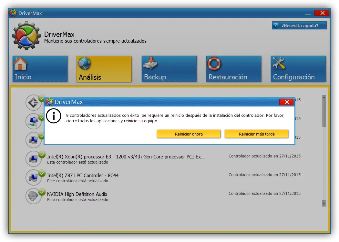Click the network computers device icon
This screenshot has height=242, width=339.
(x=33, y=121)
